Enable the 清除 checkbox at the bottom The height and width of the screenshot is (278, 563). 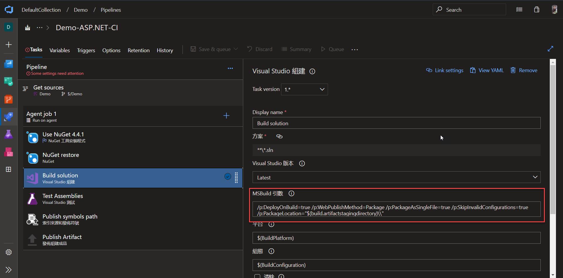257,276
